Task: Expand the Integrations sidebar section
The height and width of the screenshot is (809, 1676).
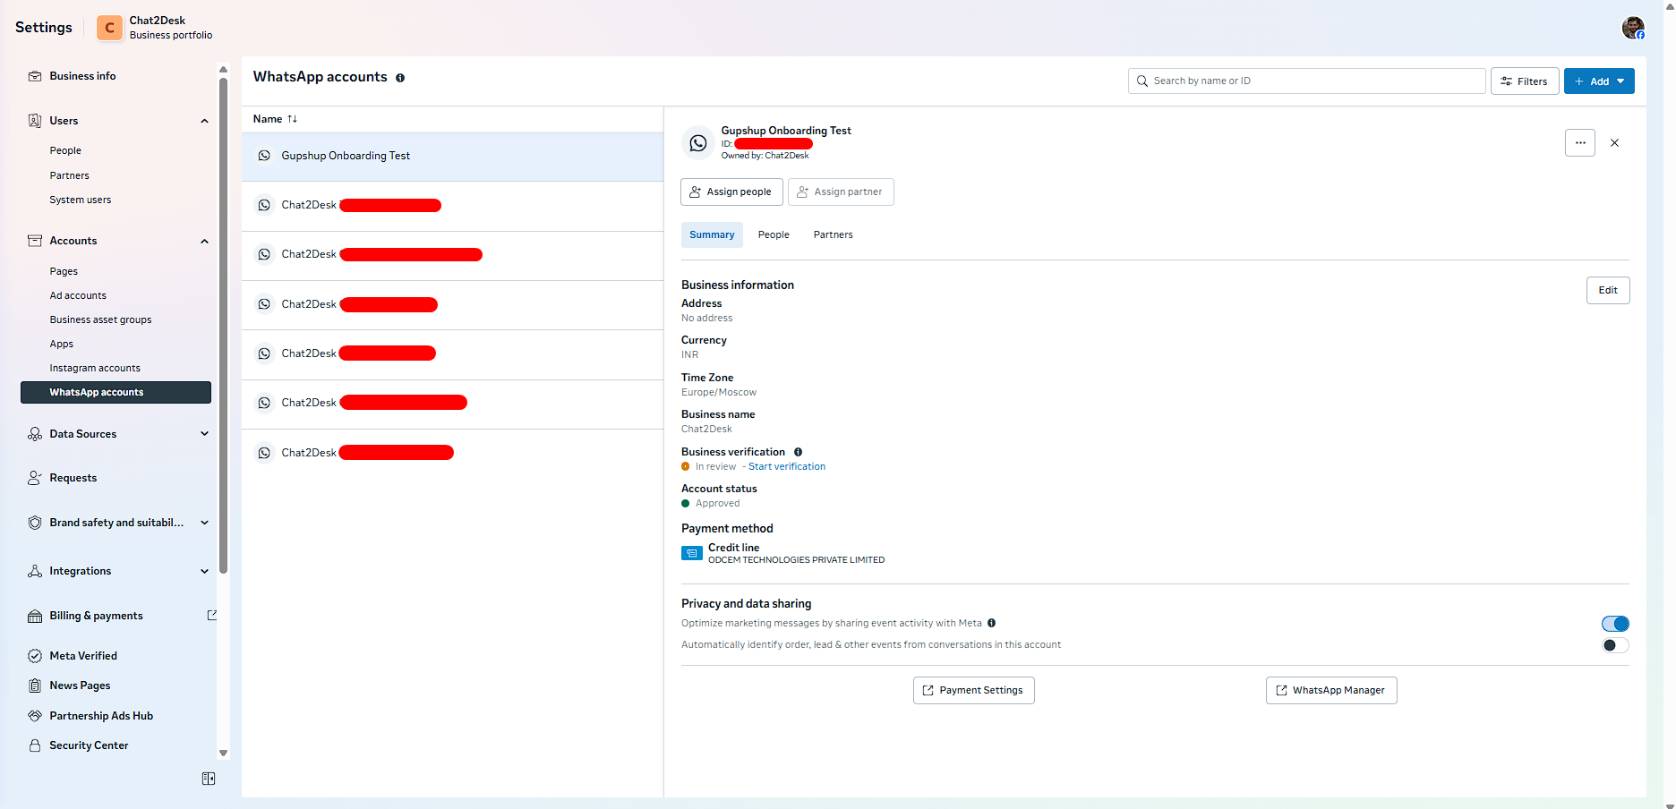Action: pyautogui.click(x=204, y=571)
